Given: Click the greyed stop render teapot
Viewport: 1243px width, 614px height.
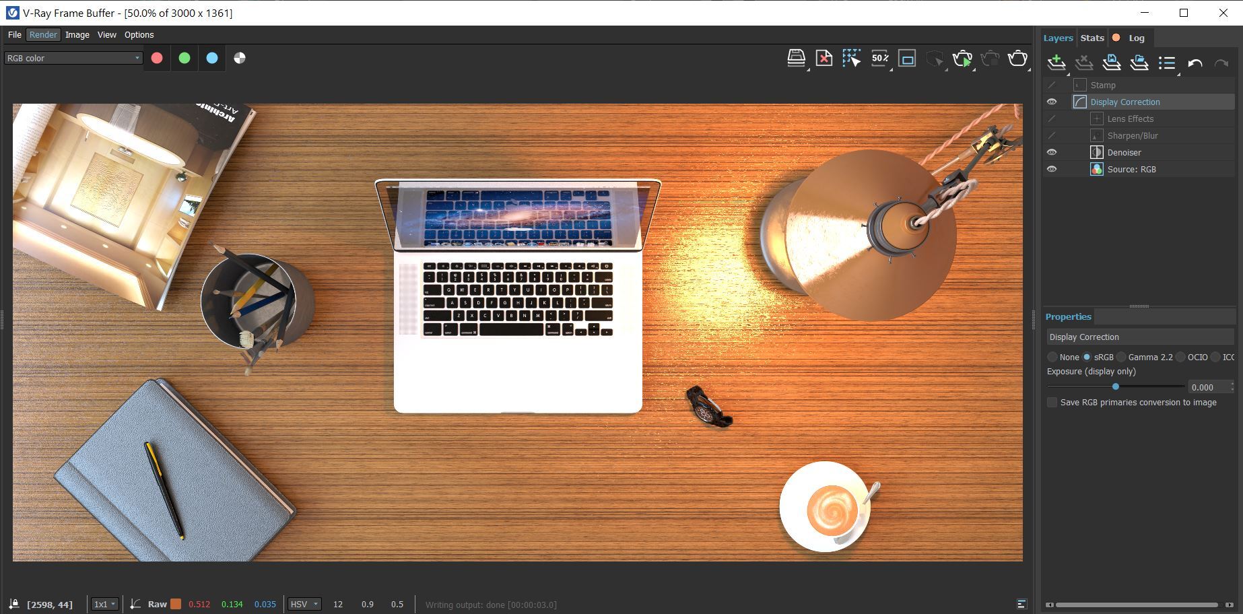Looking at the screenshot, I should pos(990,59).
